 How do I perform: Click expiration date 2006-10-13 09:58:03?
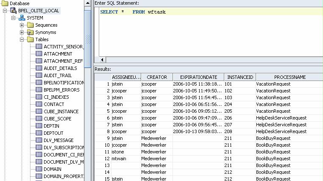(198, 131)
